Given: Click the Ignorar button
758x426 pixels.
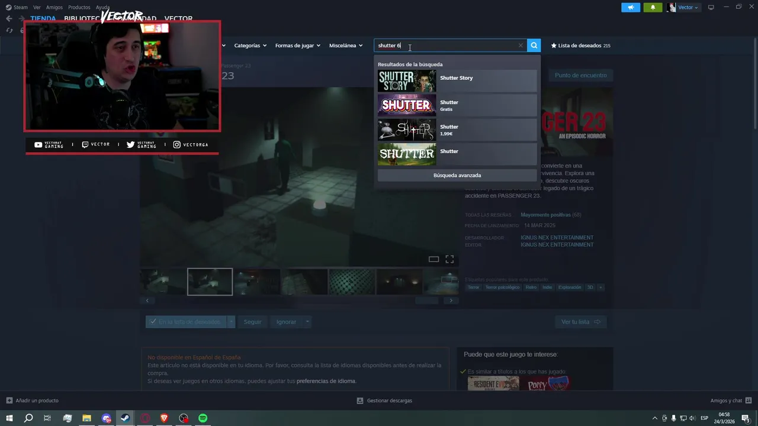Looking at the screenshot, I should (286, 322).
